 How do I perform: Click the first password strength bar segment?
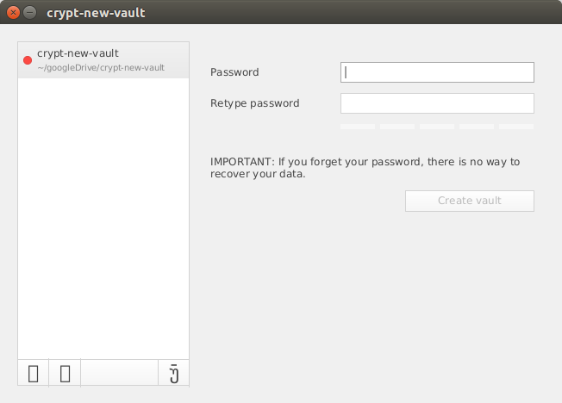point(358,127)
